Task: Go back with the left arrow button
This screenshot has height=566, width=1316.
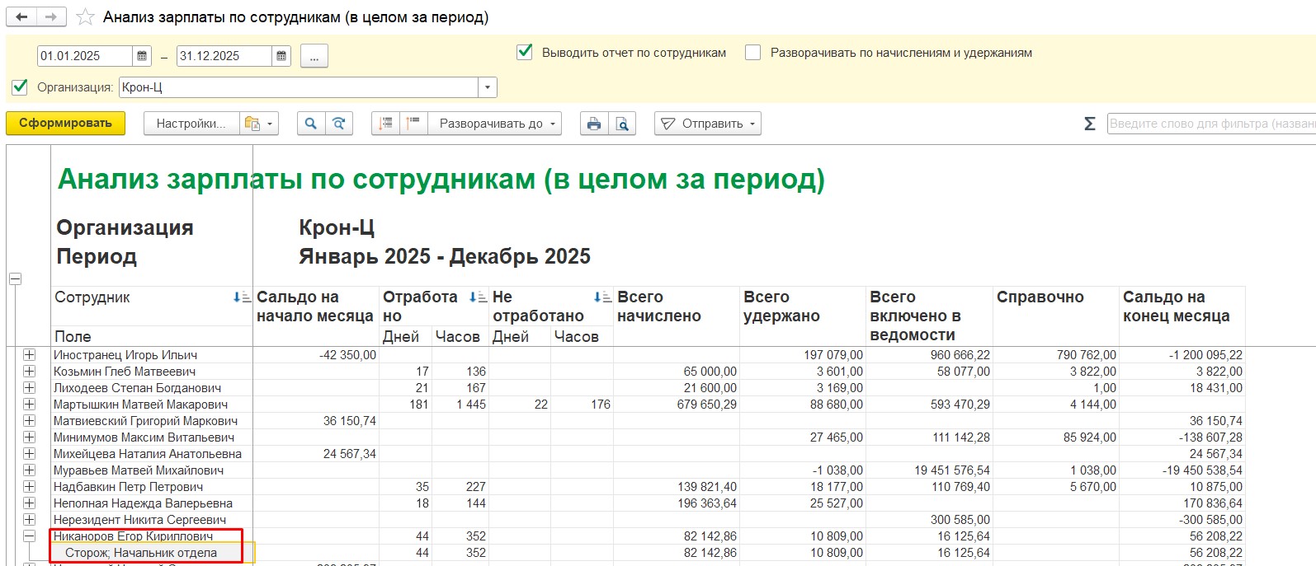Action: 21,16
